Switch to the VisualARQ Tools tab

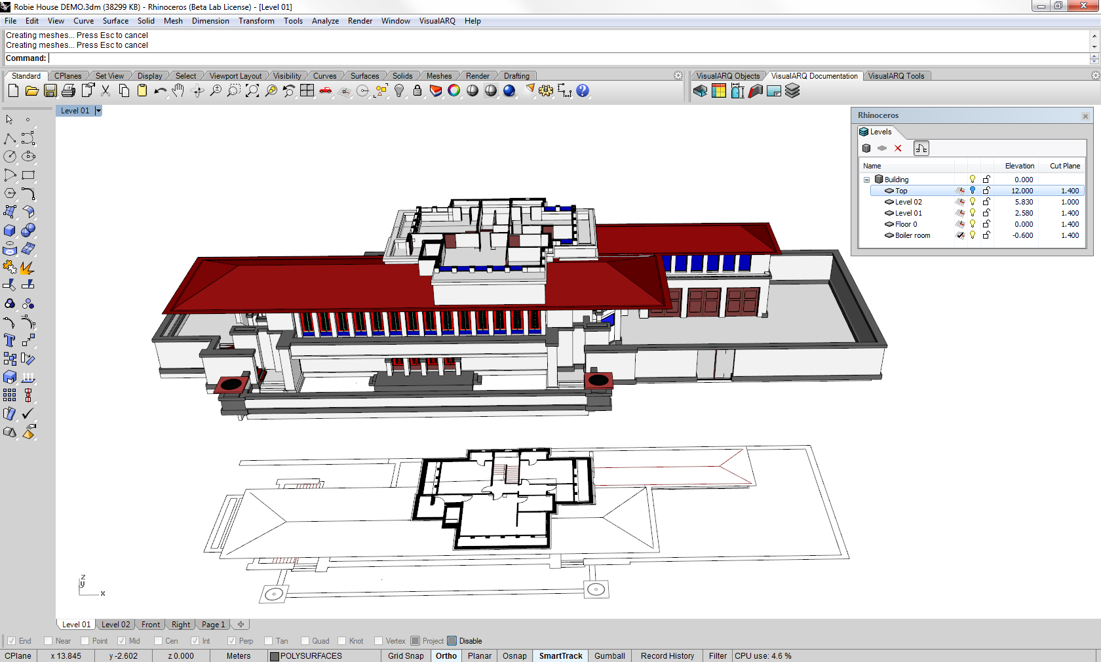point(896,76)
